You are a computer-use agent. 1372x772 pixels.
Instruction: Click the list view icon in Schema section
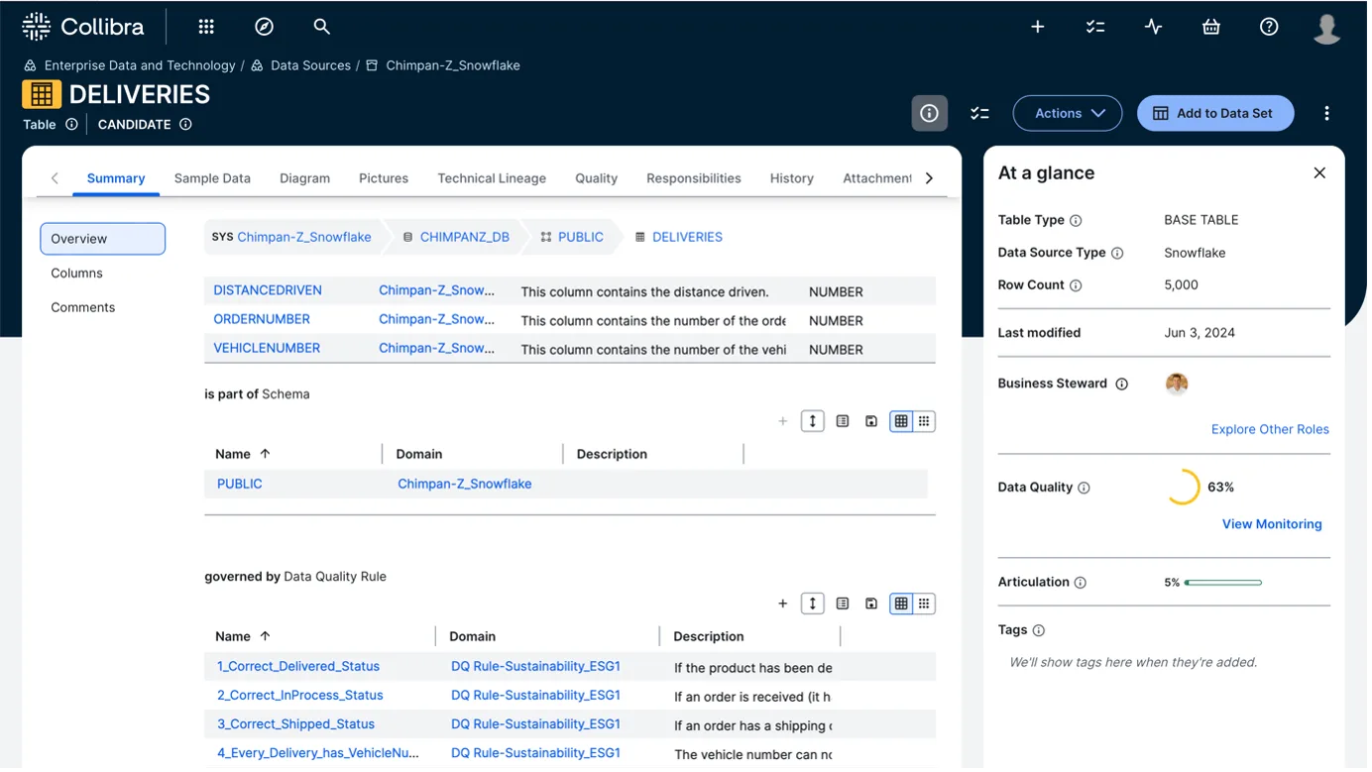(843, 421)
